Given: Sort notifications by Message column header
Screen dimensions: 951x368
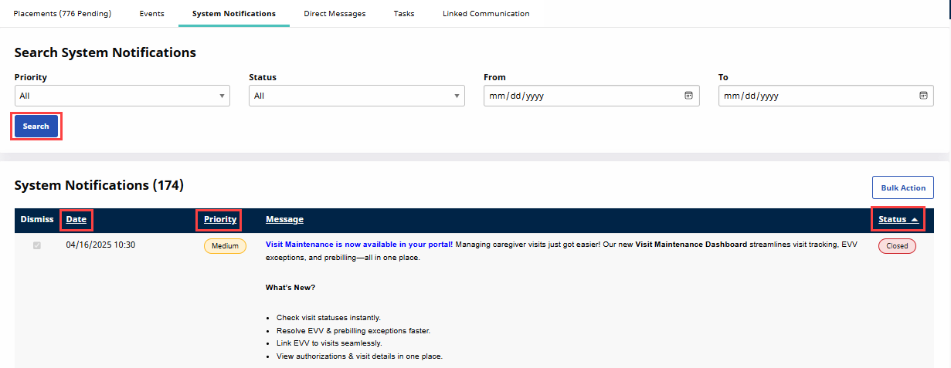Looking at the screenshot, I should coord(284,220).
